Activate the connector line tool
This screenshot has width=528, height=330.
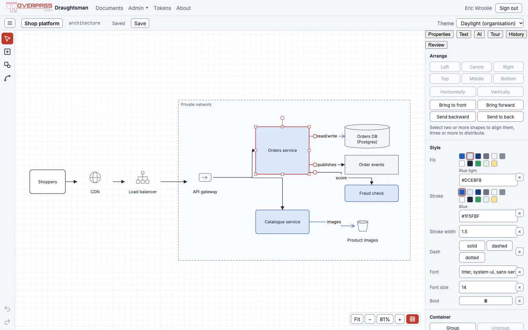tap(7, 78)
